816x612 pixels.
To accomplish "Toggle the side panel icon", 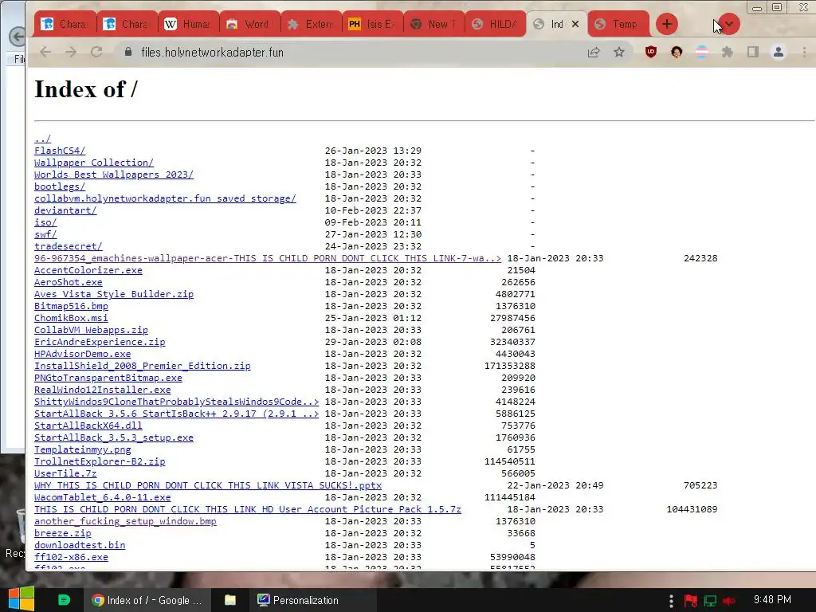I will (753, 52).
